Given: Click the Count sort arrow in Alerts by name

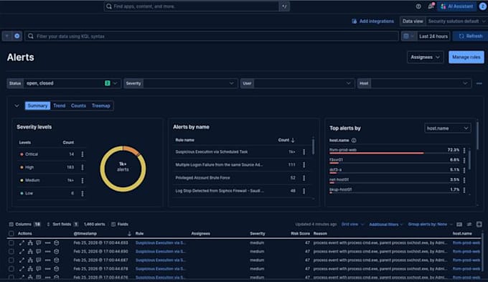Looking at the screenshot, I should click(x=293, y=140).
